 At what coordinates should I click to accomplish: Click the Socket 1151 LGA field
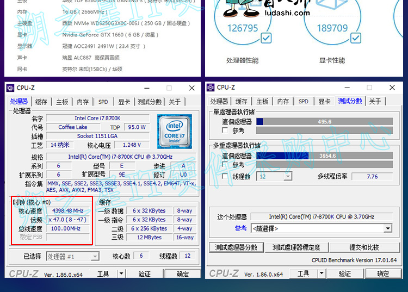(97, 136)
